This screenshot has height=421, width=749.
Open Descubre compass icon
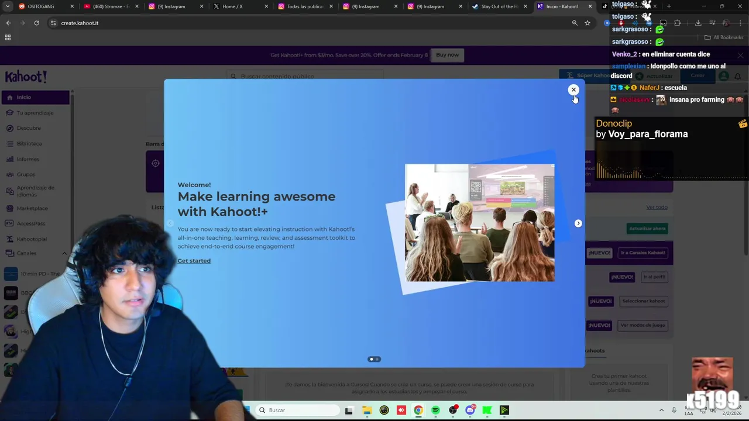(9, 128)
